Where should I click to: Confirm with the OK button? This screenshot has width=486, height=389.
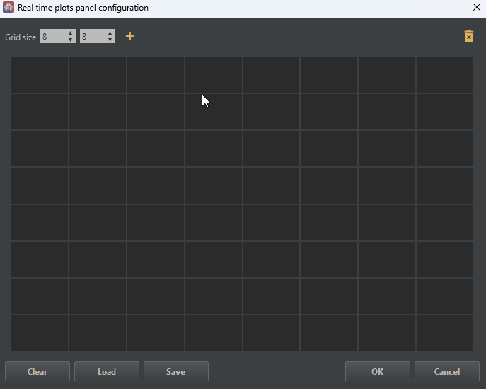377,371
